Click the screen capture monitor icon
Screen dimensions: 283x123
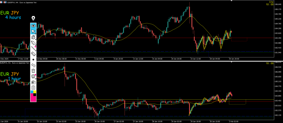[34, 76]
